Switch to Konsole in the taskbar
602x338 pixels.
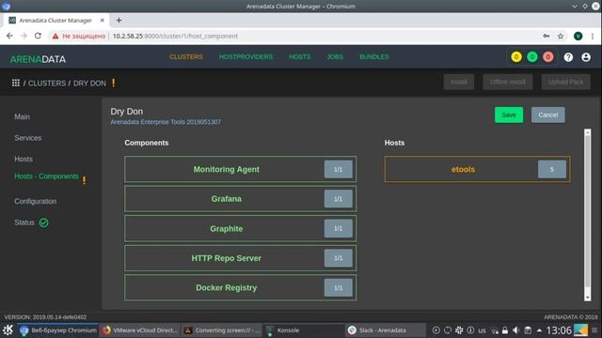304,330
